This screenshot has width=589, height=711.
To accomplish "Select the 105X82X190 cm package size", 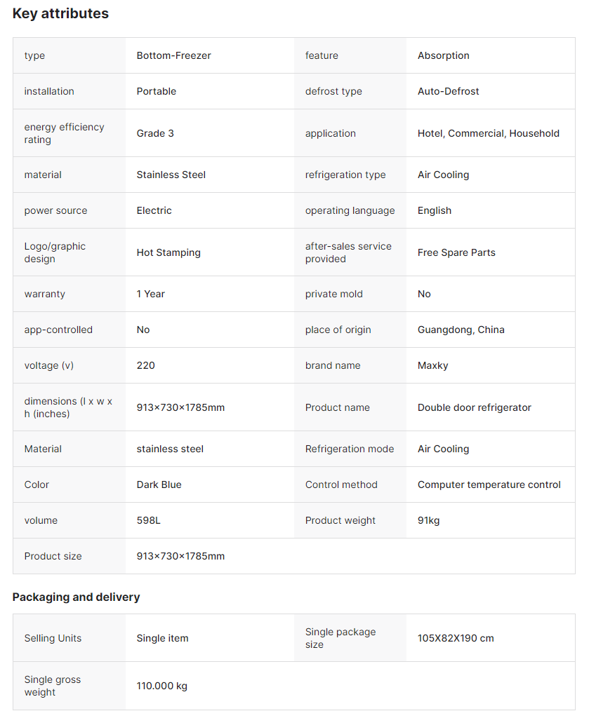I will (456, 638).
